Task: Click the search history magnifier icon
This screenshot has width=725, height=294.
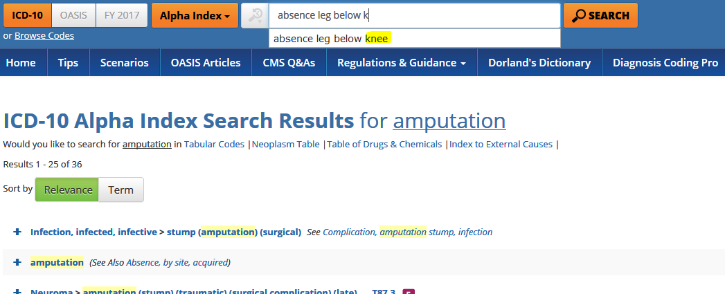Action: [x=254, y=15]
